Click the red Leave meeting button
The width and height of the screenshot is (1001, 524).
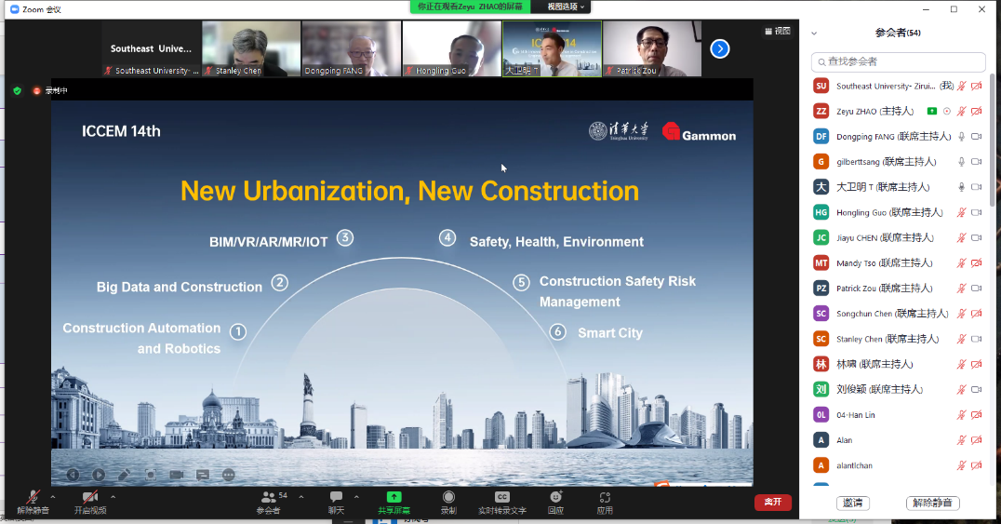coord(773,503)
